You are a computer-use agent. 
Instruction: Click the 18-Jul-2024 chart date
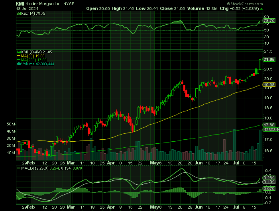pyautogui.click(x=27, y=8)
